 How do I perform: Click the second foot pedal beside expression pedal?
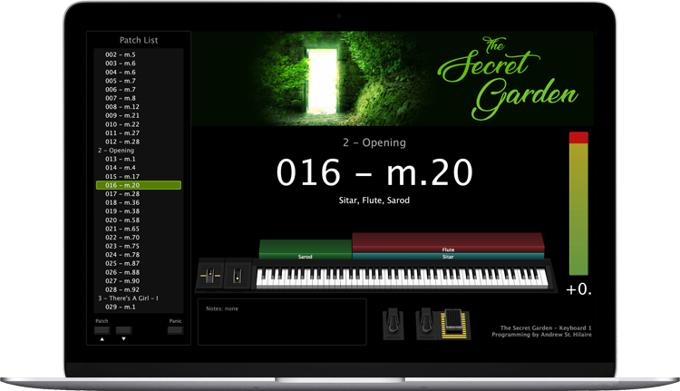(426, 324)
